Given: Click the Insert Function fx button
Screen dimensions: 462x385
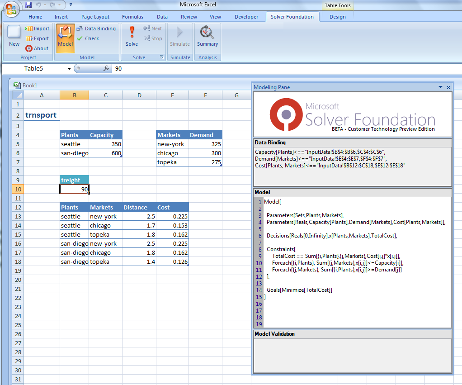Looking at the screenshot, I should tap(106, 68).
